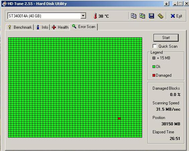Screen dimensions: 189x151
Task: Expand the ST340014A drive dropdown
Action: point(83,16)
